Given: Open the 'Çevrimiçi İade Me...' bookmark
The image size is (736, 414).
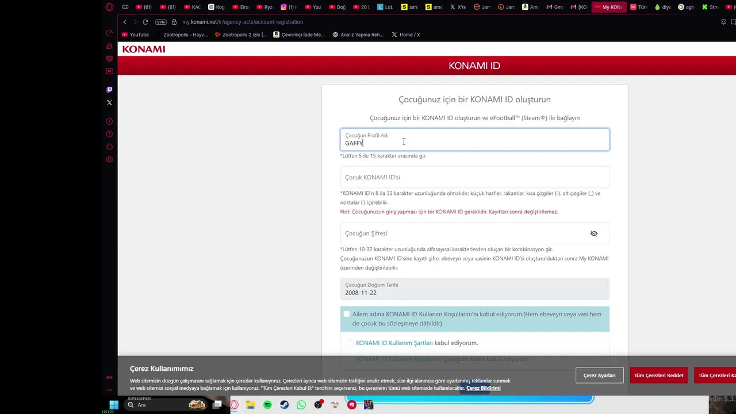Looking at the screenshot, I should 299,34.
